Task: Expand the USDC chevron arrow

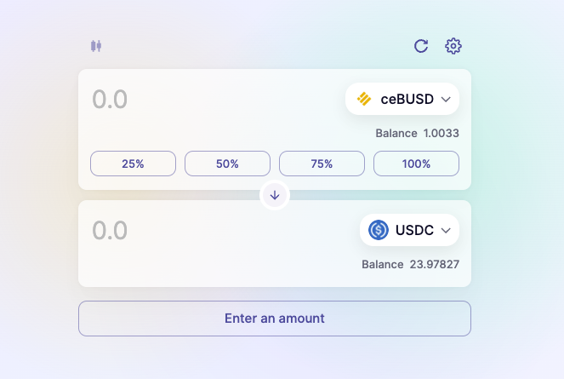Action: pyautogui.click(x=446, y=231)
